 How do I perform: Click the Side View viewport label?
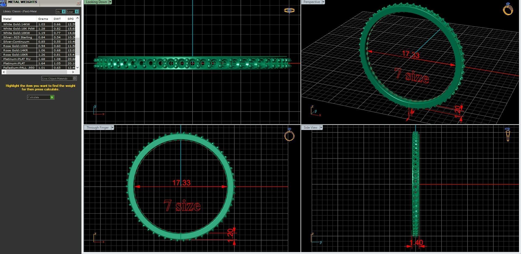point(310,128)
